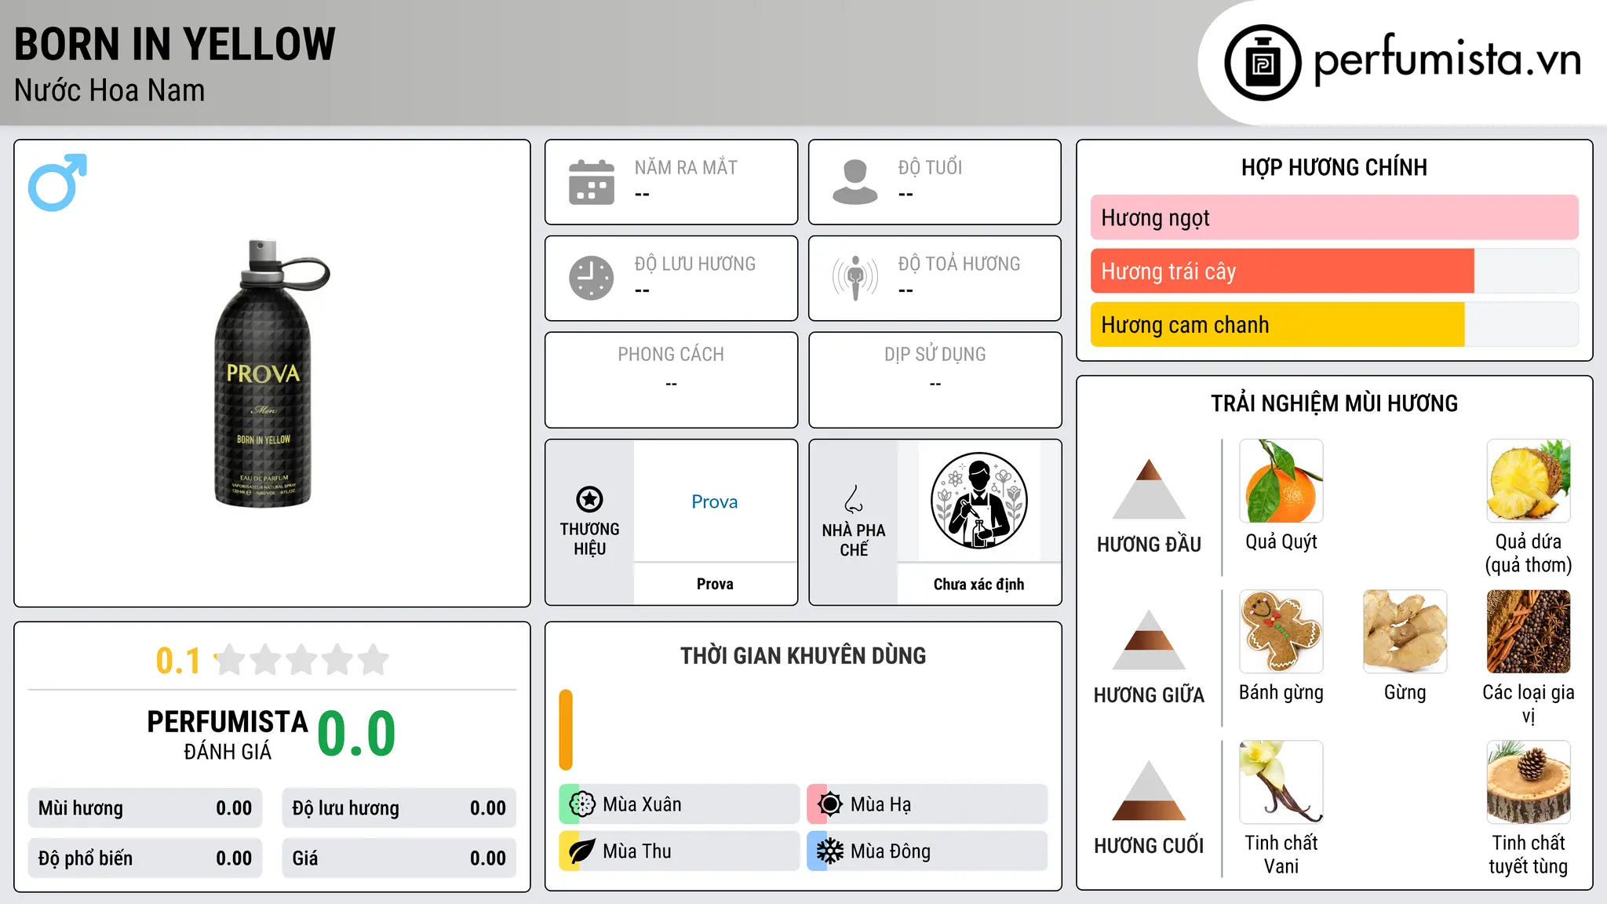
Task: Click the Độ phổ biến score row
Action: click(145, 858)
